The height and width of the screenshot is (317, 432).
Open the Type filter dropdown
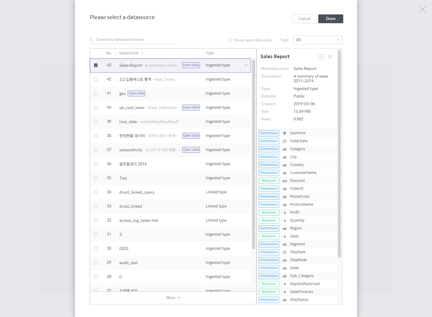(x=318, y=40)
